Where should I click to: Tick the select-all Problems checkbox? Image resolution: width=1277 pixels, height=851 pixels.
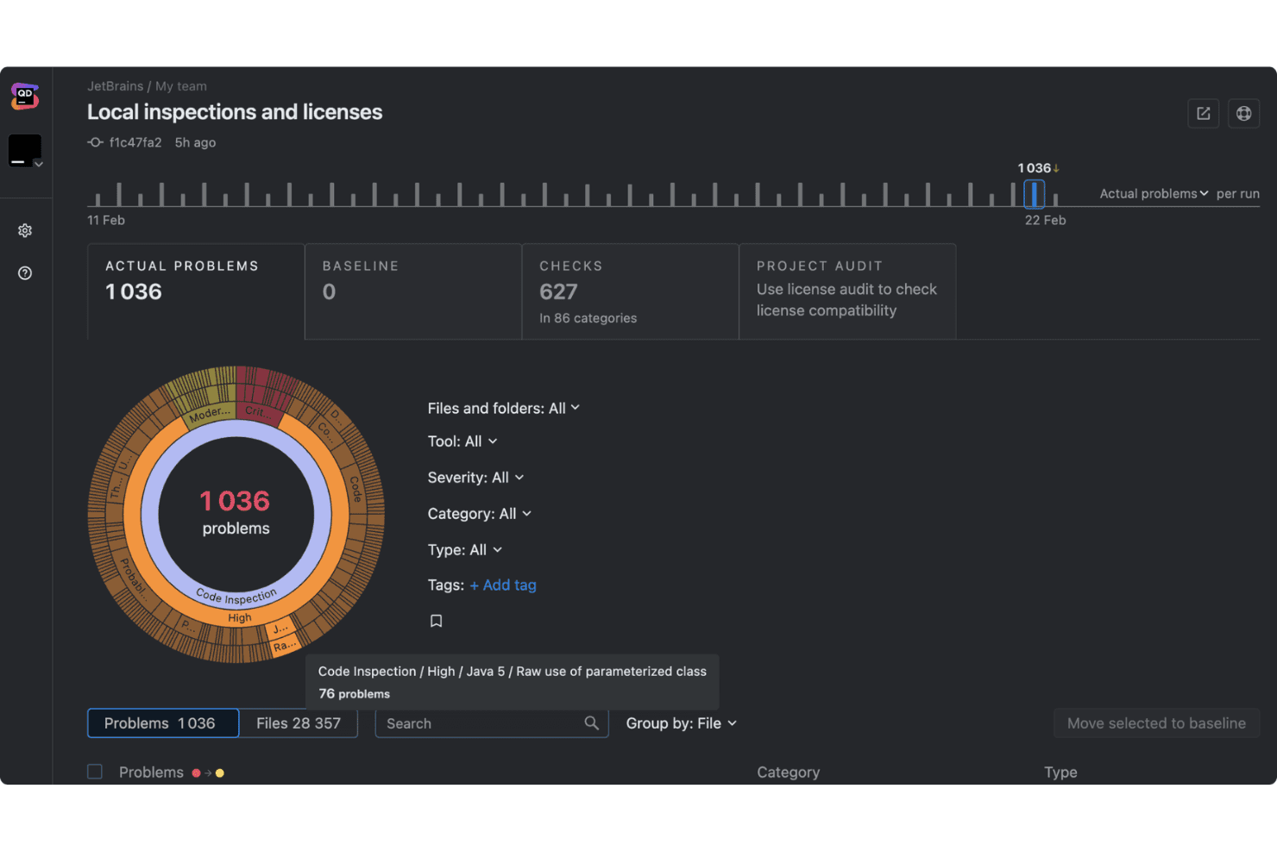pyautogui.click(x=95, y=772)
